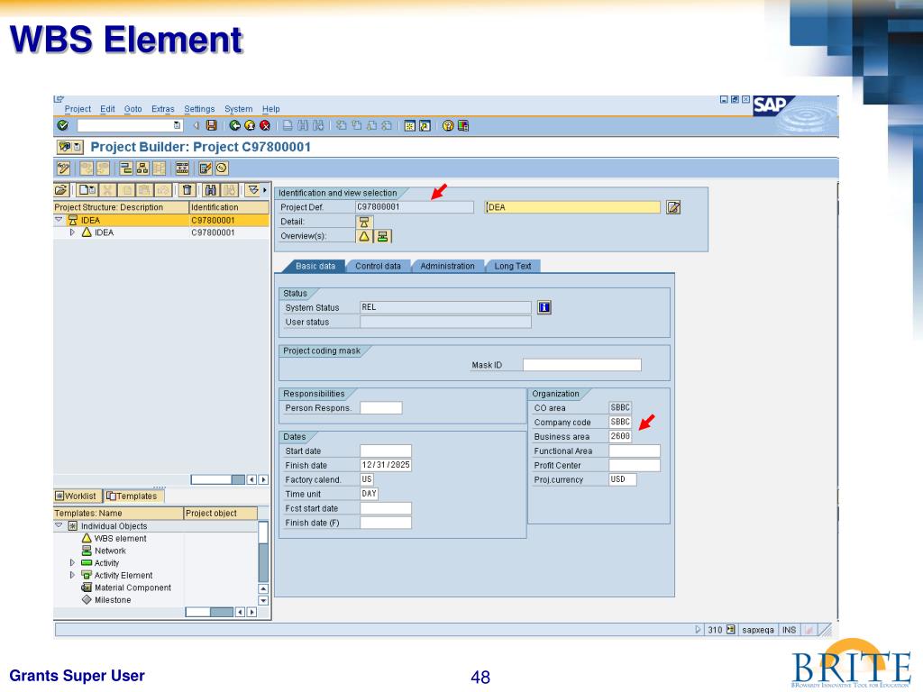Click the Project Builder title bar icon
The image size is (923, 692).
coord(70,147)
